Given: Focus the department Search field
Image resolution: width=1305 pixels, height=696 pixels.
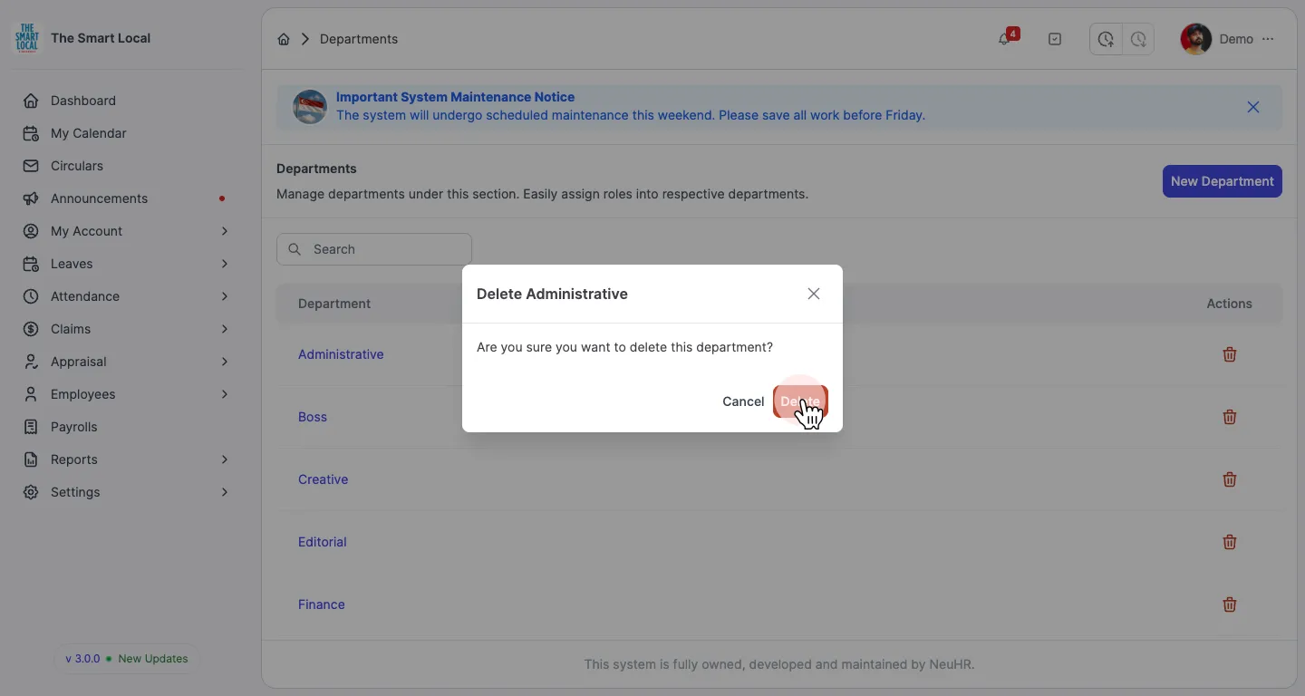Looking at the screenshot, I should 374,249.
